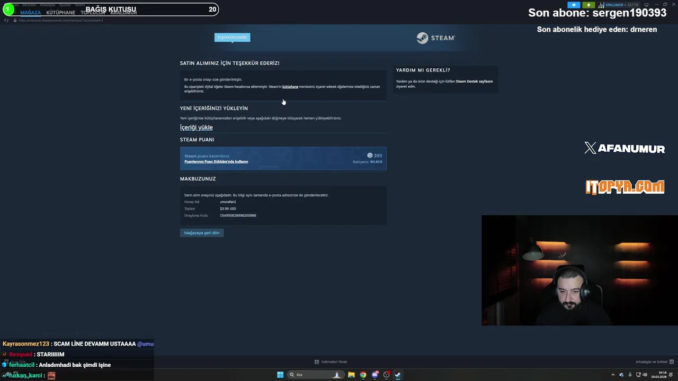
Task: Click the Steam points coin icon
Action: pyautogui.click(x=370, y=156)
